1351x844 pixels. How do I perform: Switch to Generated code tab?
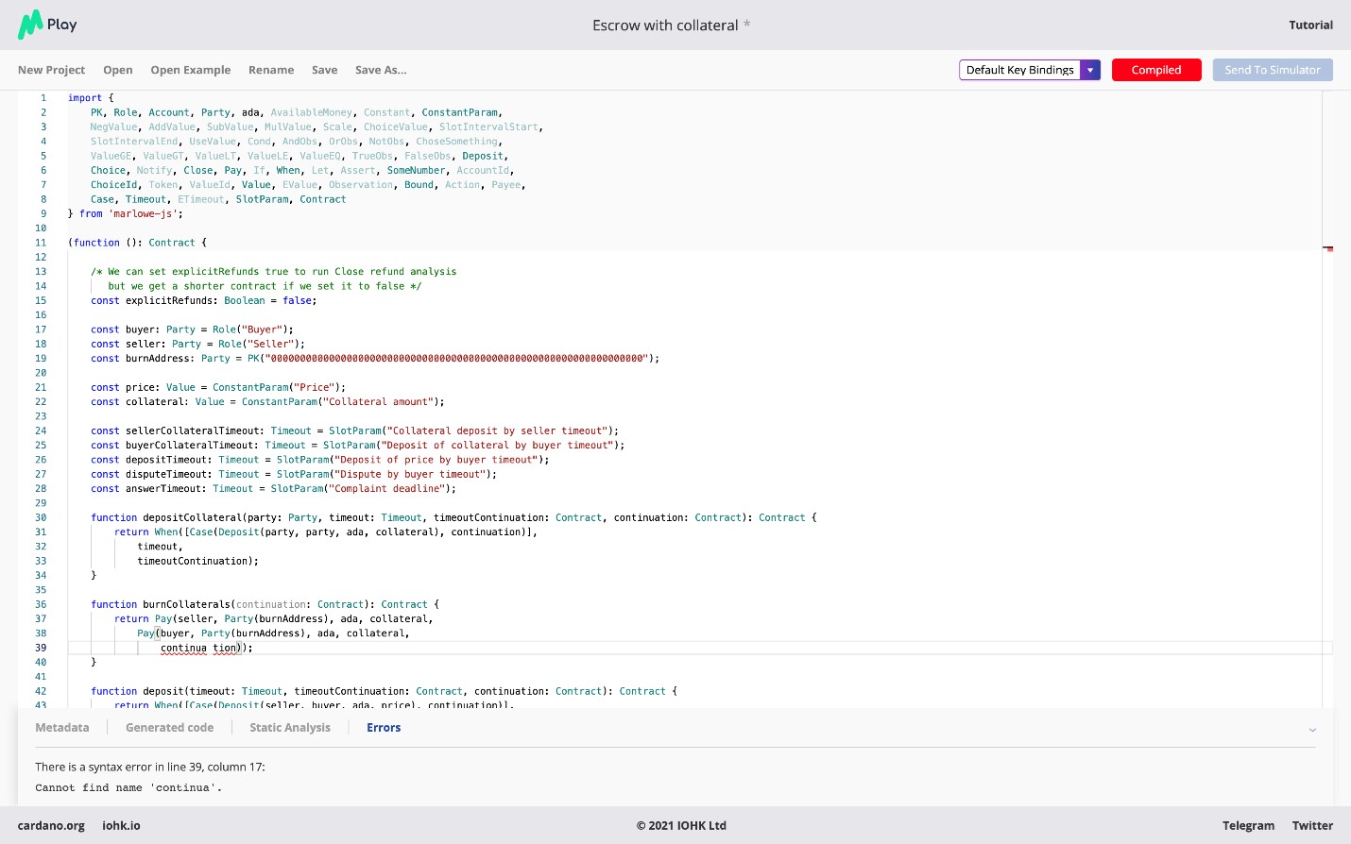(169, 728)
